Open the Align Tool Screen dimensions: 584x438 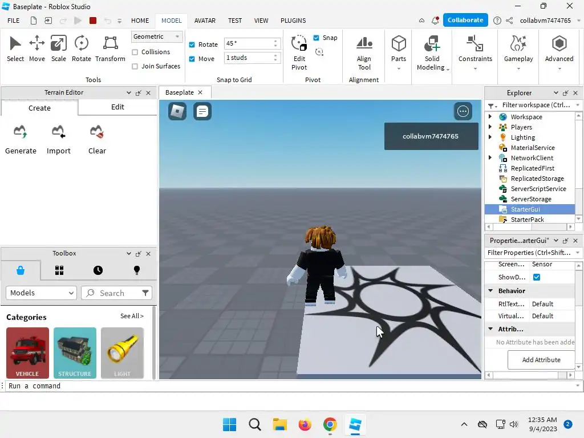pos(364,52)
